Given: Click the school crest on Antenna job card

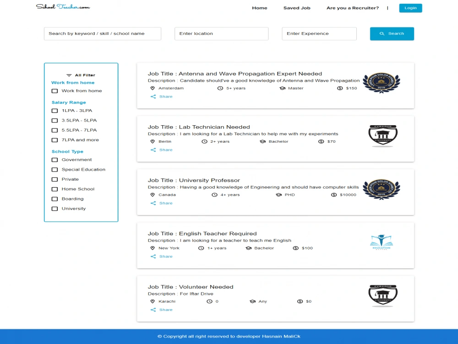Looking at the screenshot, I should point(382,83).
